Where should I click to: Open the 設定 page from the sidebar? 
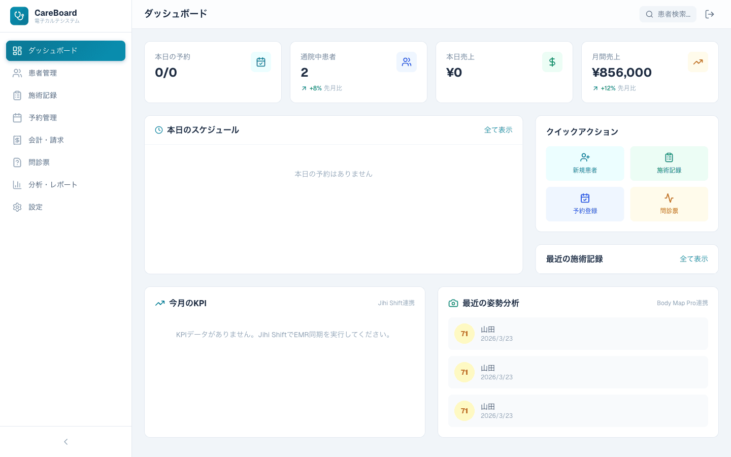coord(36,207)
